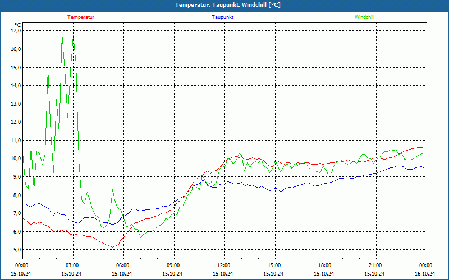Click the 18:00 time axis label
This screenshot has width=449, height=280.
click(326, 265)
